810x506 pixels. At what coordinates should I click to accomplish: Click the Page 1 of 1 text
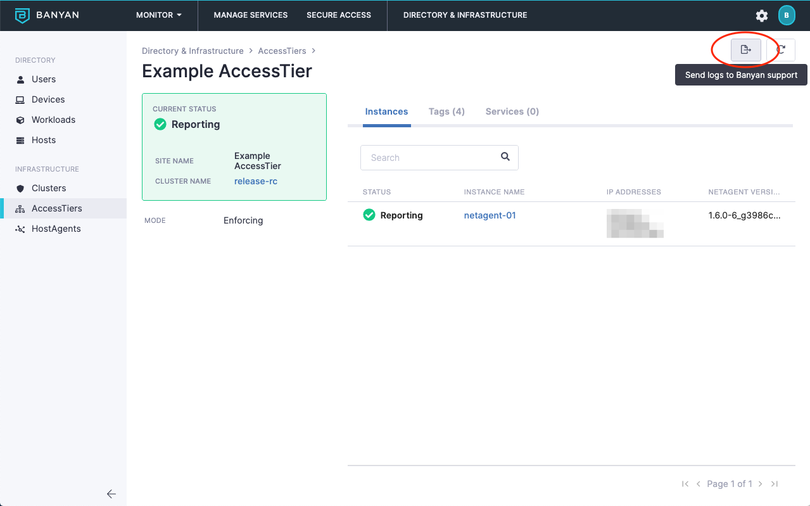point(730,484)
